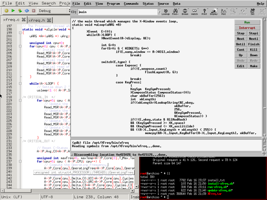The width and height of the screenshot is (267, 200).
Task: Click the Until button
Action: coord(241,44)
